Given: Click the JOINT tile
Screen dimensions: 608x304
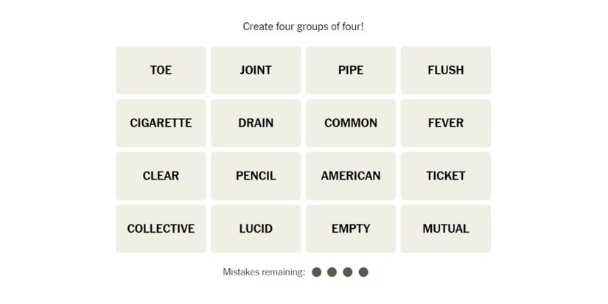Looking at the screenshot, I should (256, 70).
